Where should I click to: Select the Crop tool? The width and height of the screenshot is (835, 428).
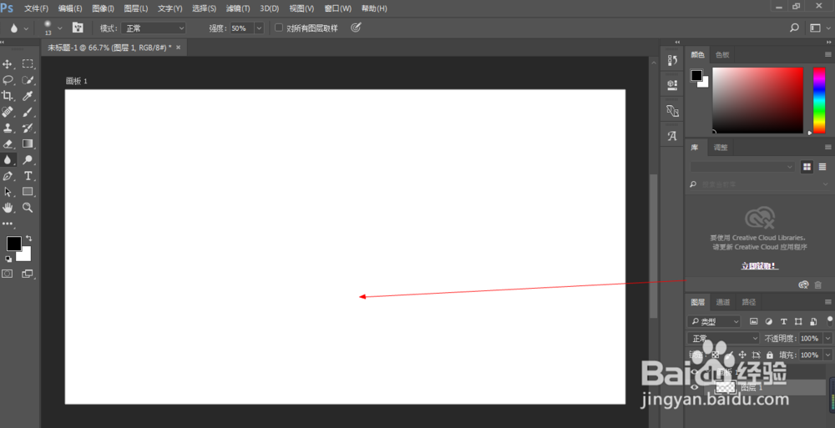[x=8, y=96]
